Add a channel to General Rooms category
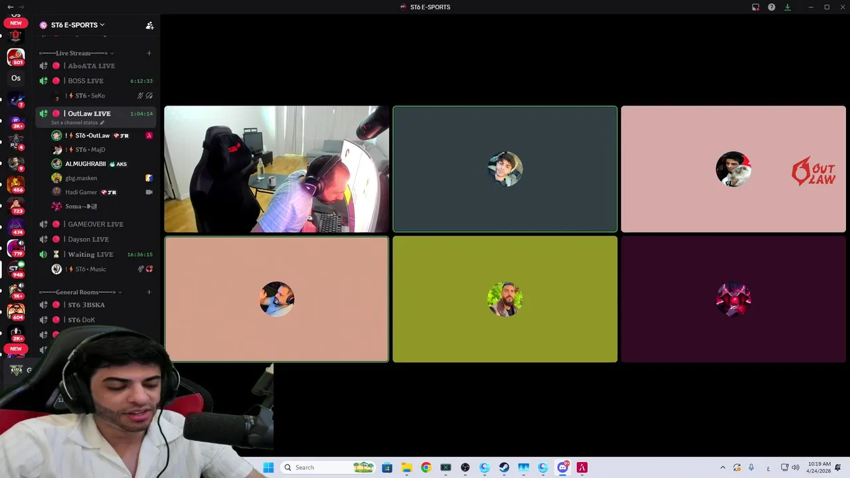 149,292
